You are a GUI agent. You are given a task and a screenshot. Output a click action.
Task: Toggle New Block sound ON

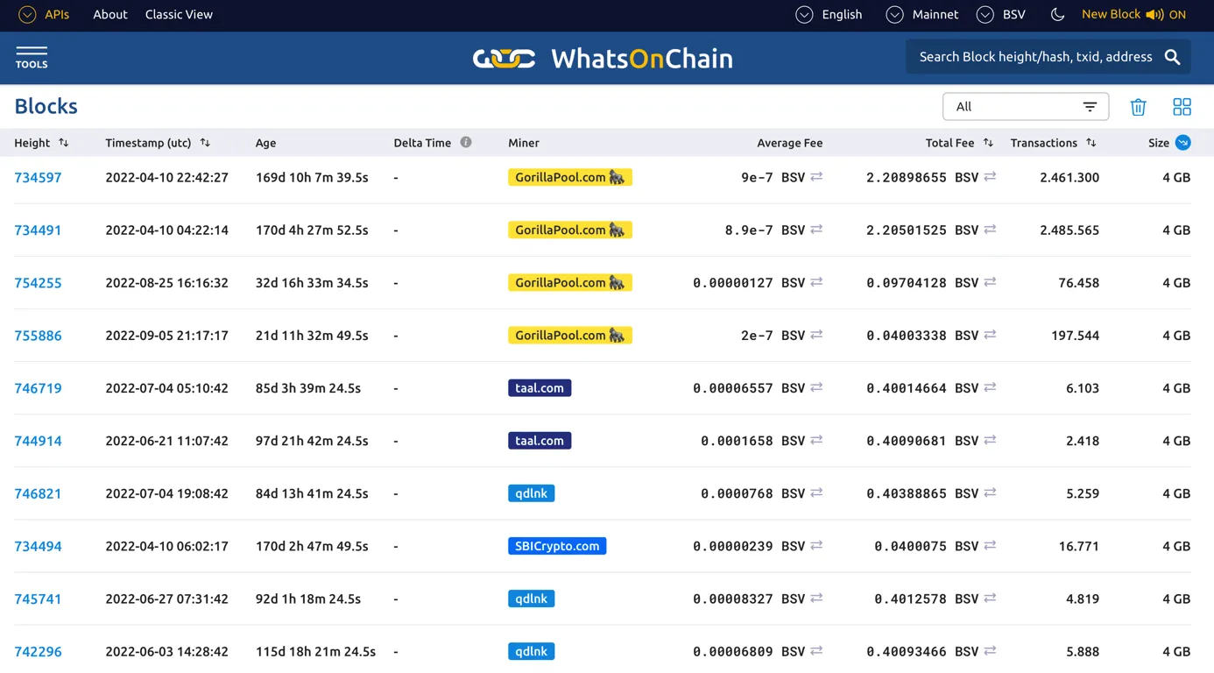(1133, 14)
